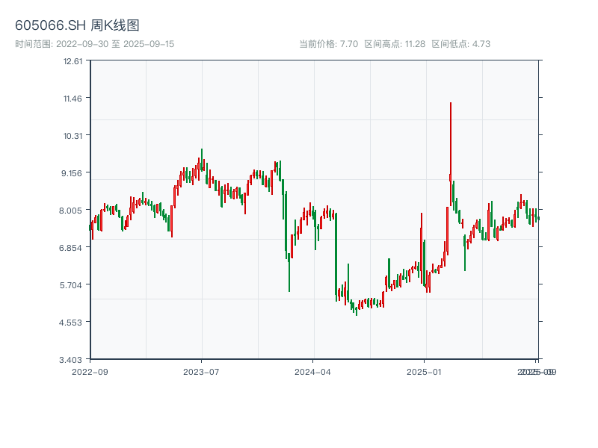Click the overlapping 2025-09 date label
The image size is (598, 448).
pyautogui.click(x=537, y=371)
